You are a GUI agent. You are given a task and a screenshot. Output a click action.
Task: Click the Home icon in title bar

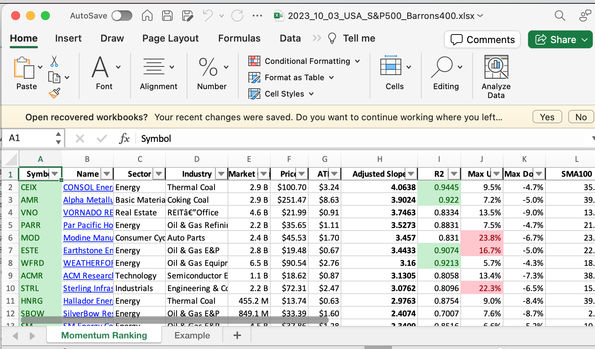pos(147,16)
